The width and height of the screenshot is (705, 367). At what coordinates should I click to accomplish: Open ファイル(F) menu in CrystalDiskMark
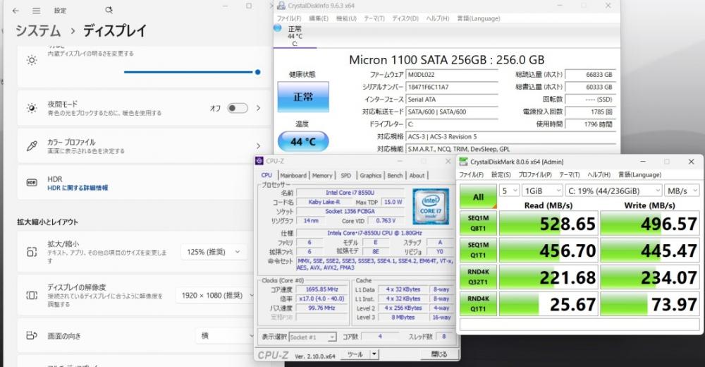[471, 175]
